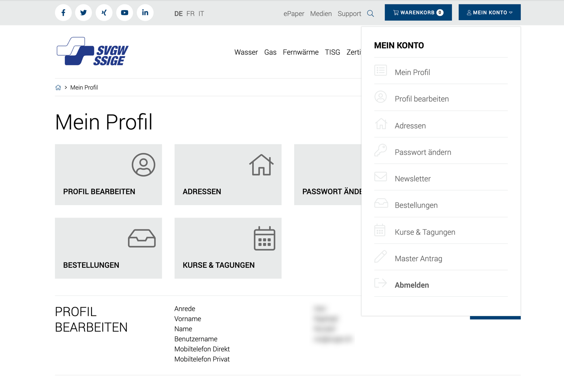Image resolution: width=564 pixels, height=379 pixels.
Task: Open the Twitter social icon
Action: 83,12
